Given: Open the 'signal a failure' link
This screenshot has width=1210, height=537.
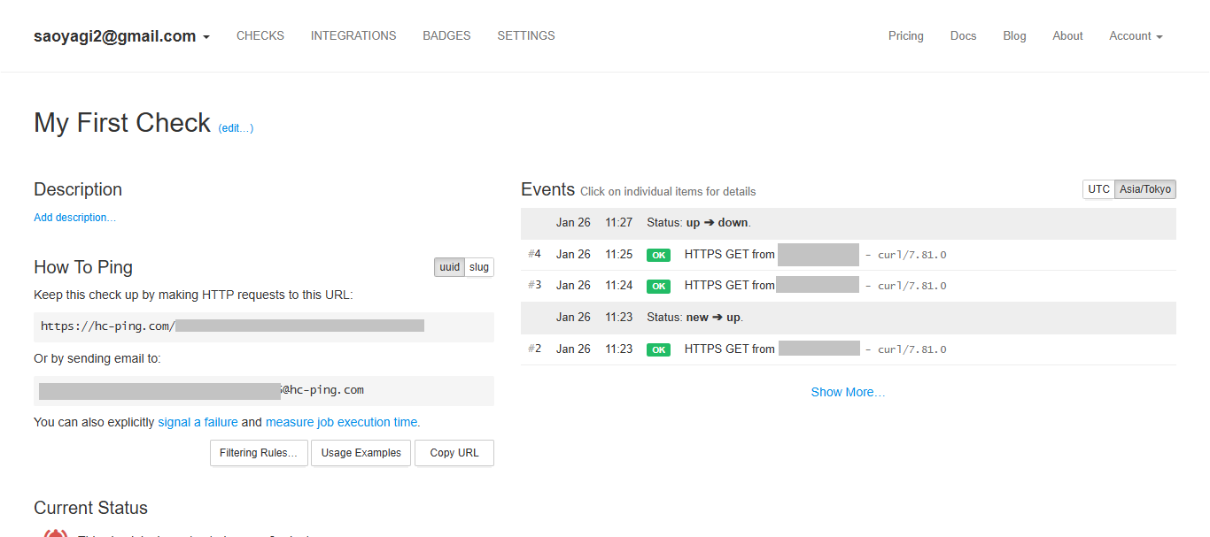Looking at the screenshot, I should 198,423.
